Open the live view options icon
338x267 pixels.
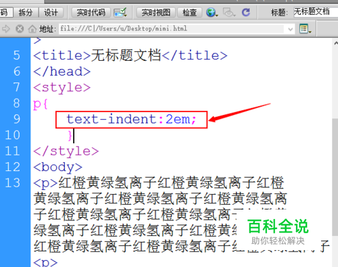tap(305, 29)
